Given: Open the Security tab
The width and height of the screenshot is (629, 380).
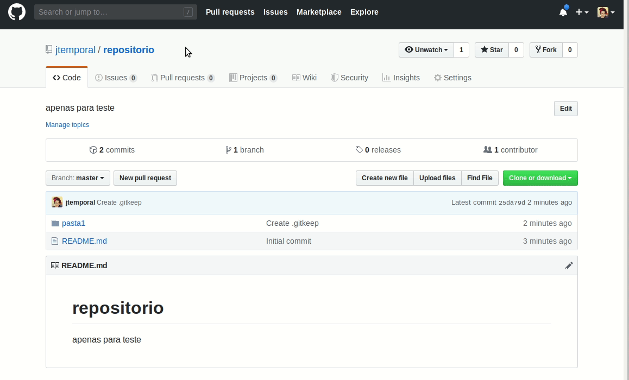Looking at the screenshot, I should coord(349,78).
